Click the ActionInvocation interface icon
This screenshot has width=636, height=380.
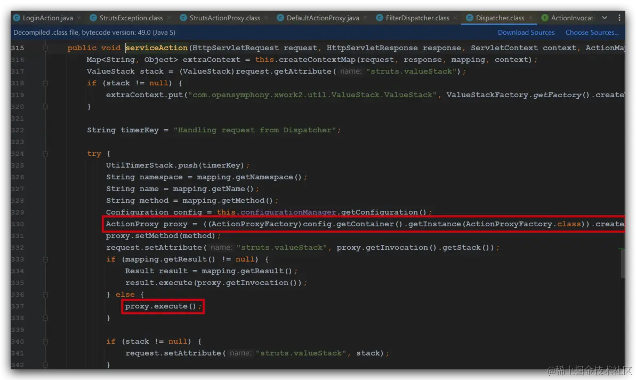click(545, 18)
